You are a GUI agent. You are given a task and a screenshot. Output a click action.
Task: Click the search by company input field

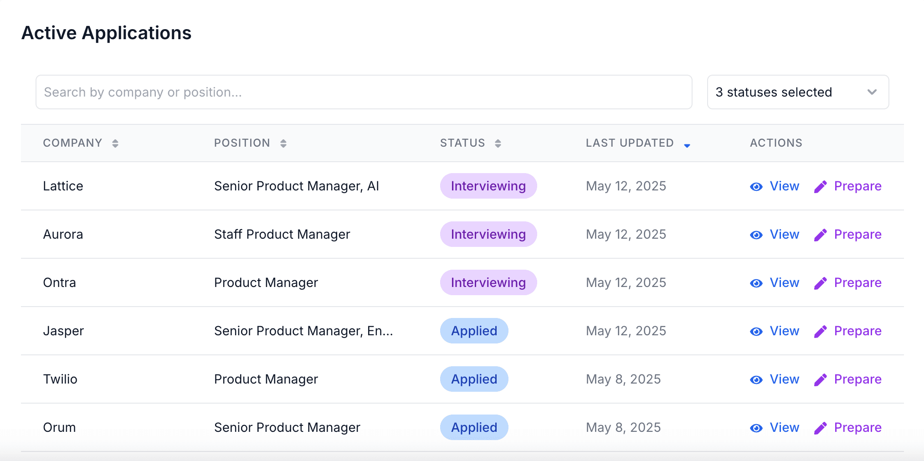point(364,92)
